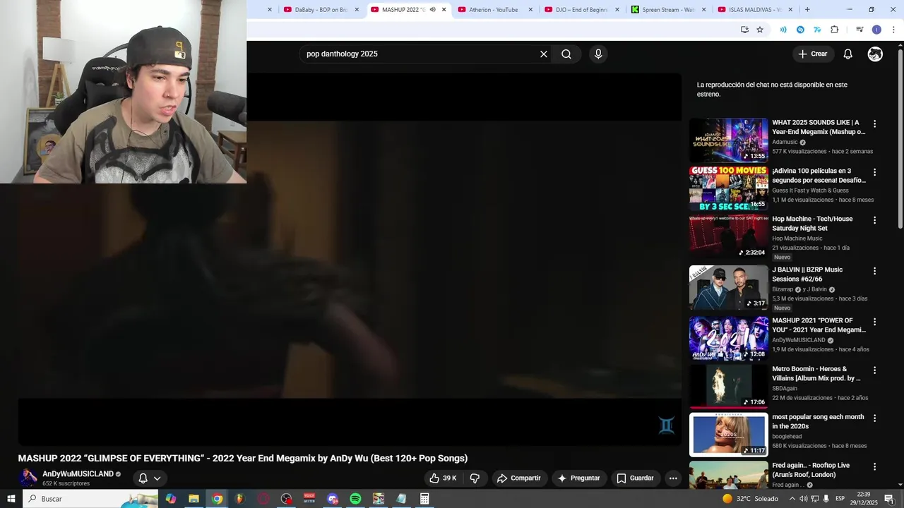This screenshot has height=508, width=904.
Task: Open the YouTube account avatar menu
Action: (875, 54)
